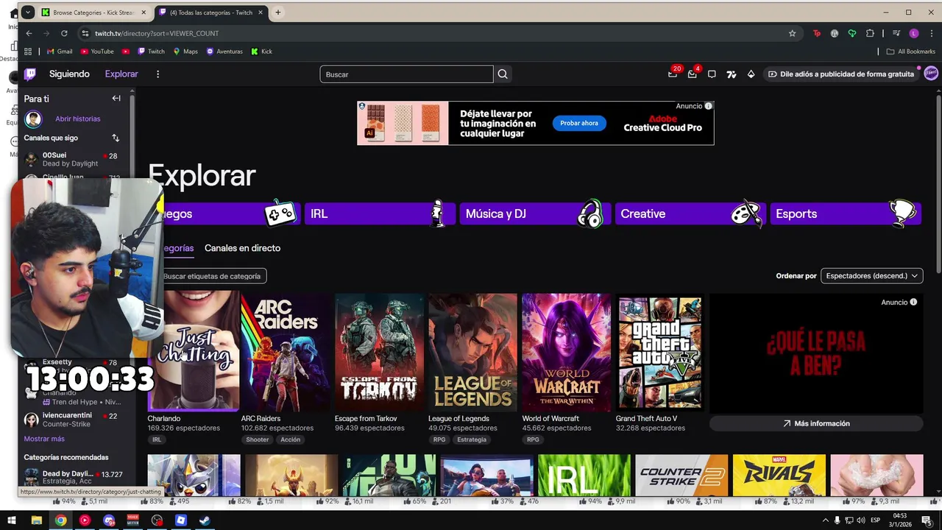Click the IRL tag under Charlando
The image size is (942, 530).
pos(157,439)
